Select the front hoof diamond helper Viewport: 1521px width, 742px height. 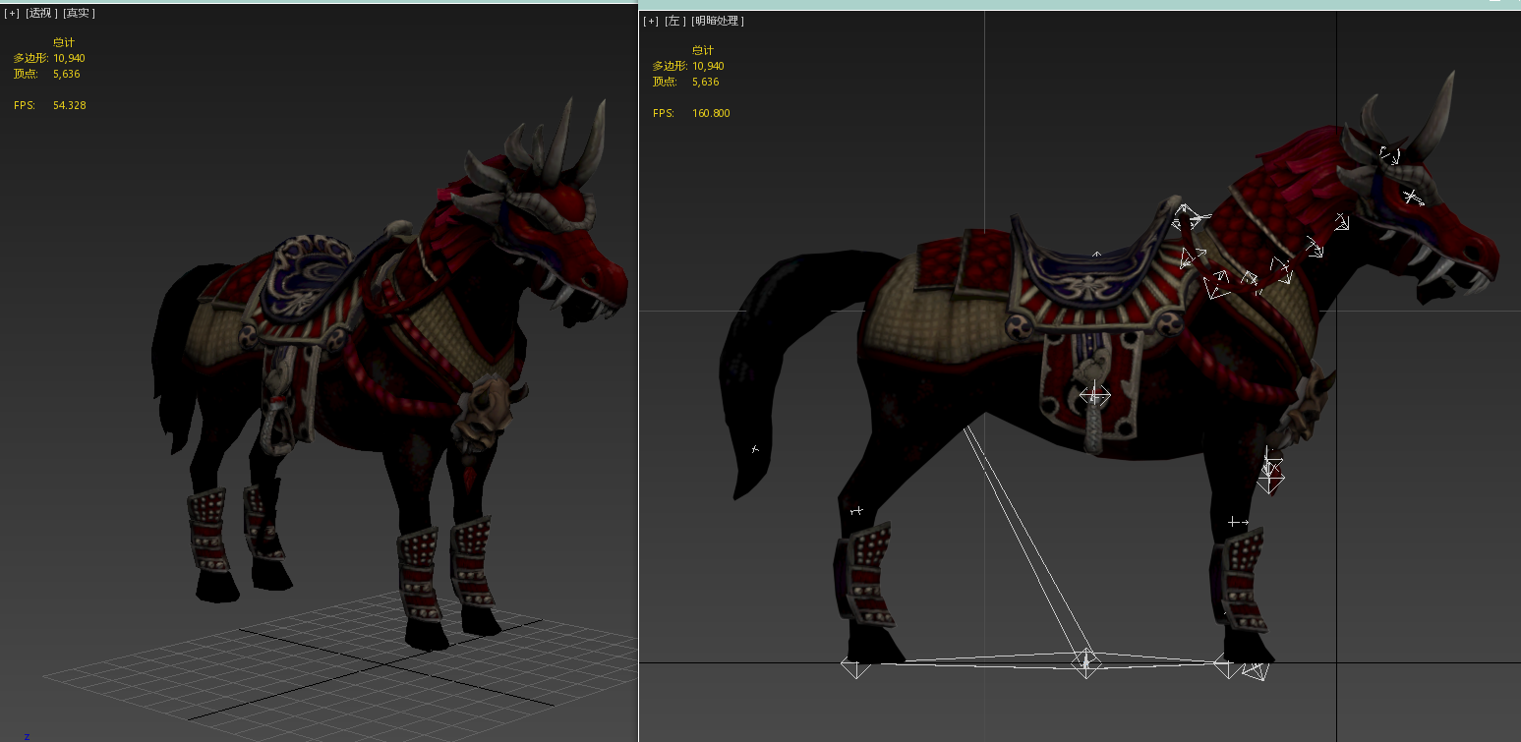1225,667
